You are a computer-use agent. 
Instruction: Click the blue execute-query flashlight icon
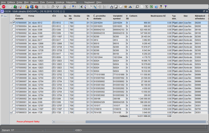(32, 7)
